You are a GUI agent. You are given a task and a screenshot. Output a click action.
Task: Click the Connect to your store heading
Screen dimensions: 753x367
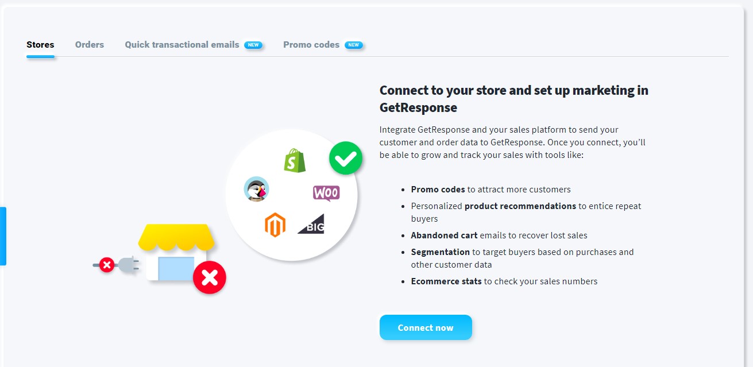[514, 99]
